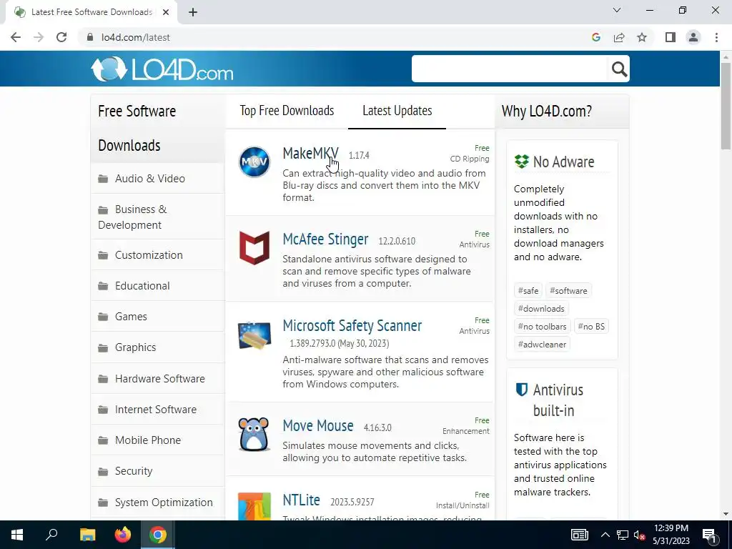Open the Windows Start menu
Screen dimensions: 732x549
tap(17, 535)
